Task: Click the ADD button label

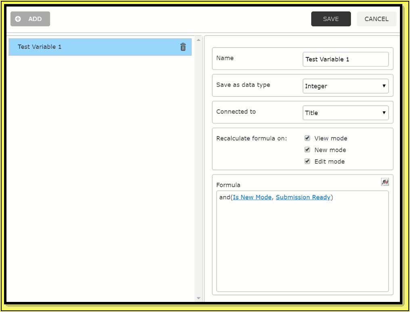Action: click(x=35, y=19)
